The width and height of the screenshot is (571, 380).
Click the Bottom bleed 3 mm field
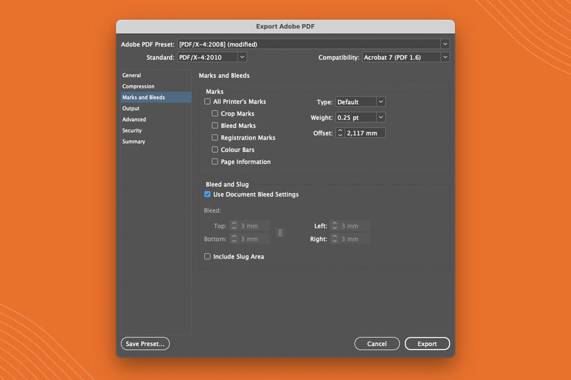254,239
